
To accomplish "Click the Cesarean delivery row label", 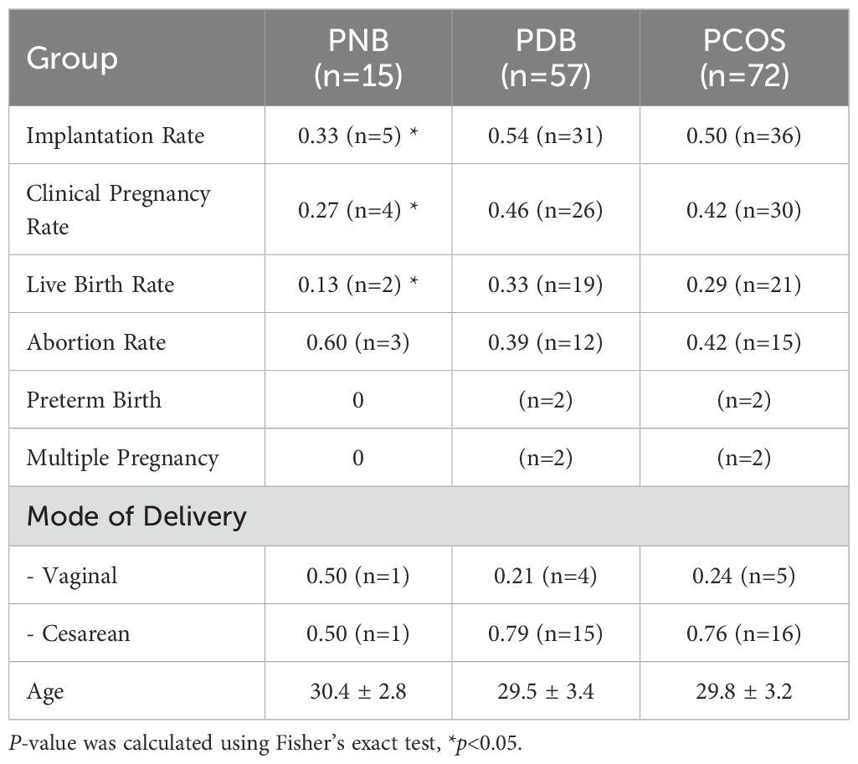I will pos(78,633).
